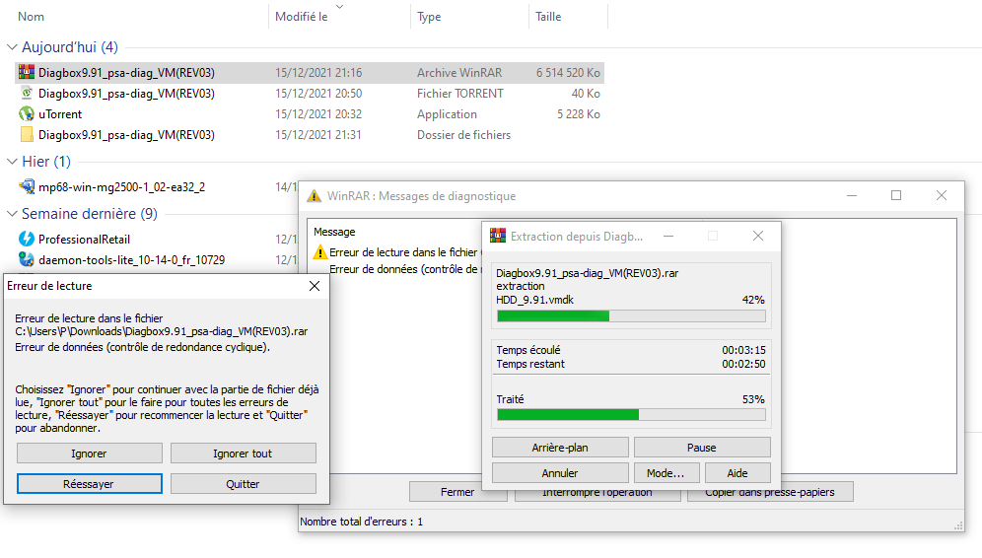Sort by the Nom column header

tap(31, 17)
